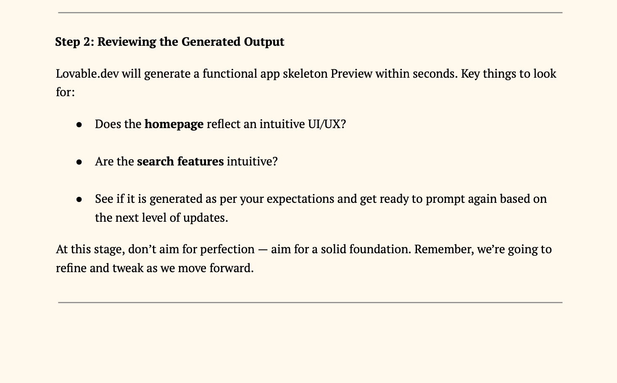617x383 pixels.
Task: Click 'the next level of updates.' line
Action: pyautogui.click(x=161, y=218)
